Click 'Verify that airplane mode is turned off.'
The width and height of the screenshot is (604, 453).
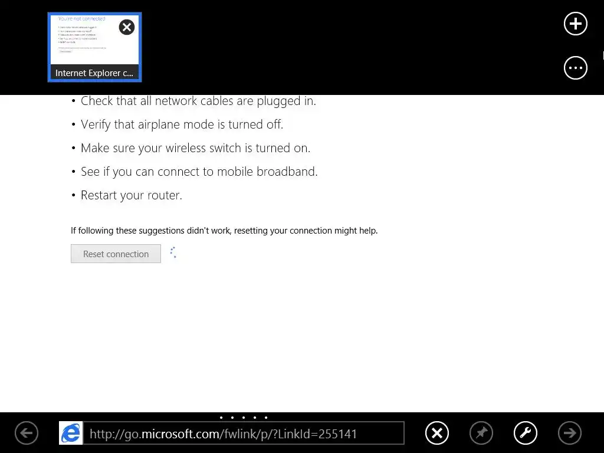click(x=182, y=124)
